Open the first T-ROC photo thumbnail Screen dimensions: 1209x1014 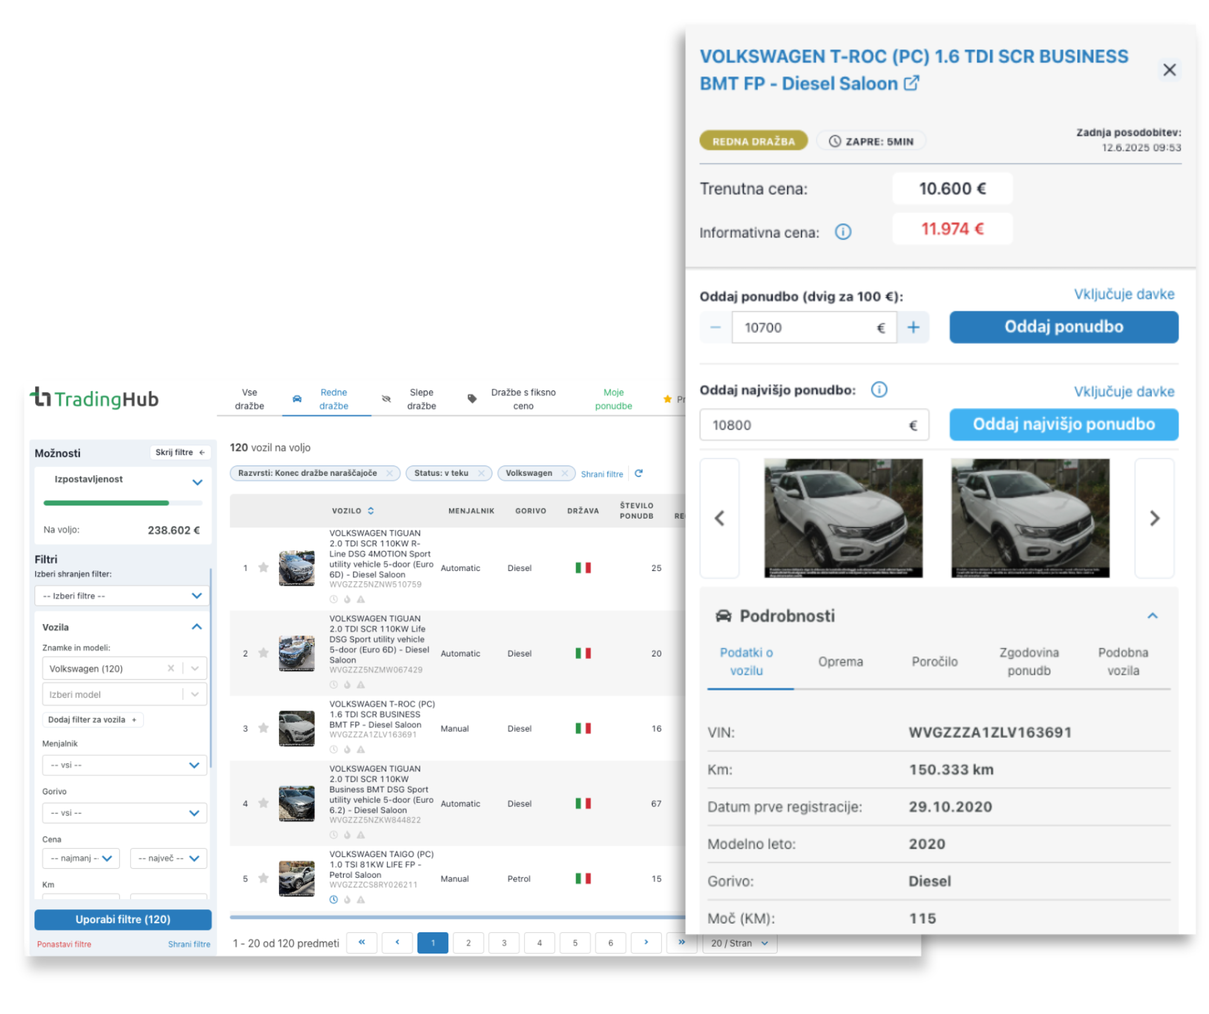tap(843, 518)
